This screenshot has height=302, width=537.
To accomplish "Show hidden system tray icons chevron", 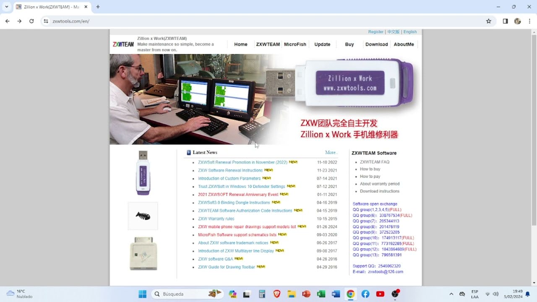I will click(451, 294).
